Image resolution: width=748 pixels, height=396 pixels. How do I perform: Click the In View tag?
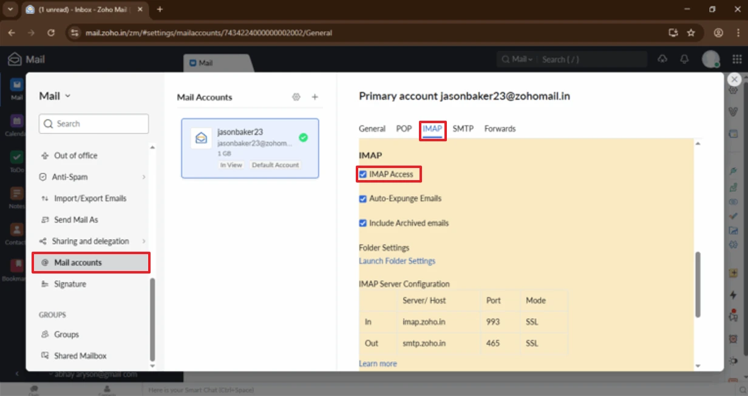tap(231, 165)
